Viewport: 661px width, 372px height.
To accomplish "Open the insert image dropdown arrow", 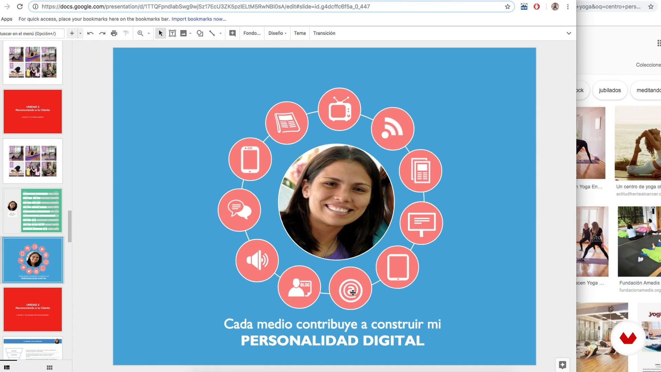I will [190, 33].
